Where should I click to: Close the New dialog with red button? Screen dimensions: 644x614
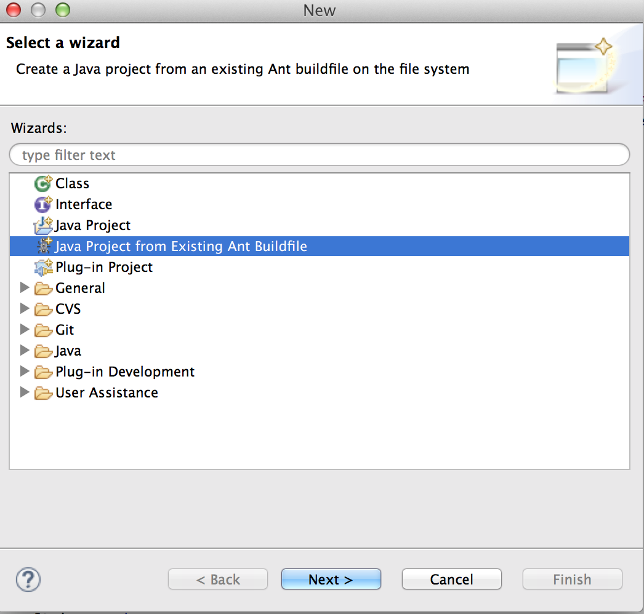(14, 10)
